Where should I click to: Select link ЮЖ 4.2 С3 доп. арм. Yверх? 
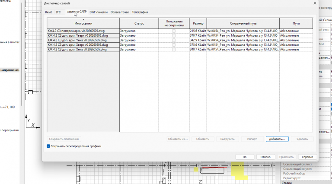click(x=83, y=35)
